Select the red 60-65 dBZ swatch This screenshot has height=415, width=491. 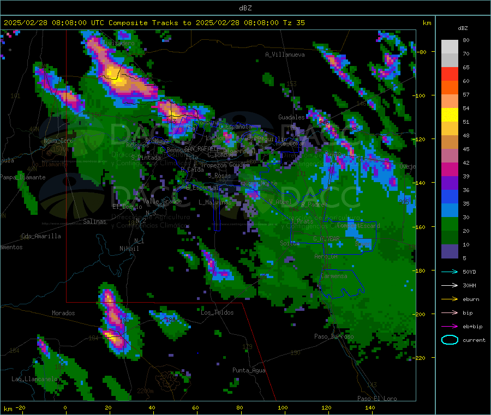coord(450,74)
